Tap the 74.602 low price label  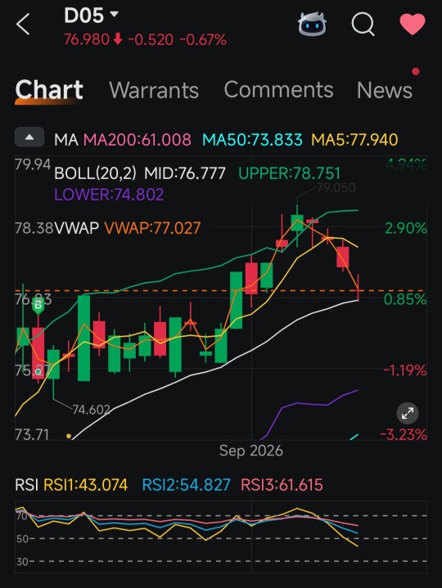click(91, 410)
